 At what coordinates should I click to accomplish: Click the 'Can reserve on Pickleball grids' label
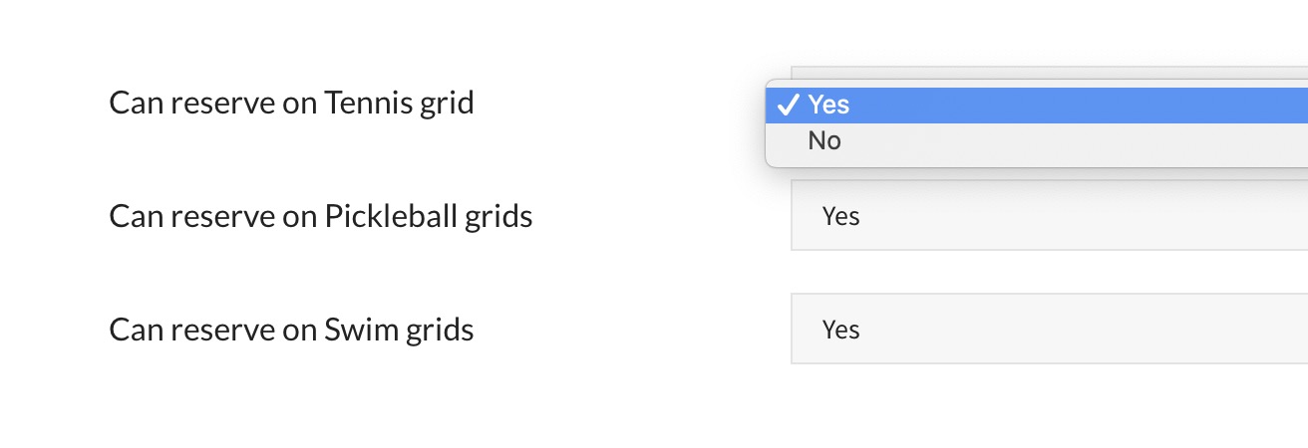(x=320, y=216)
